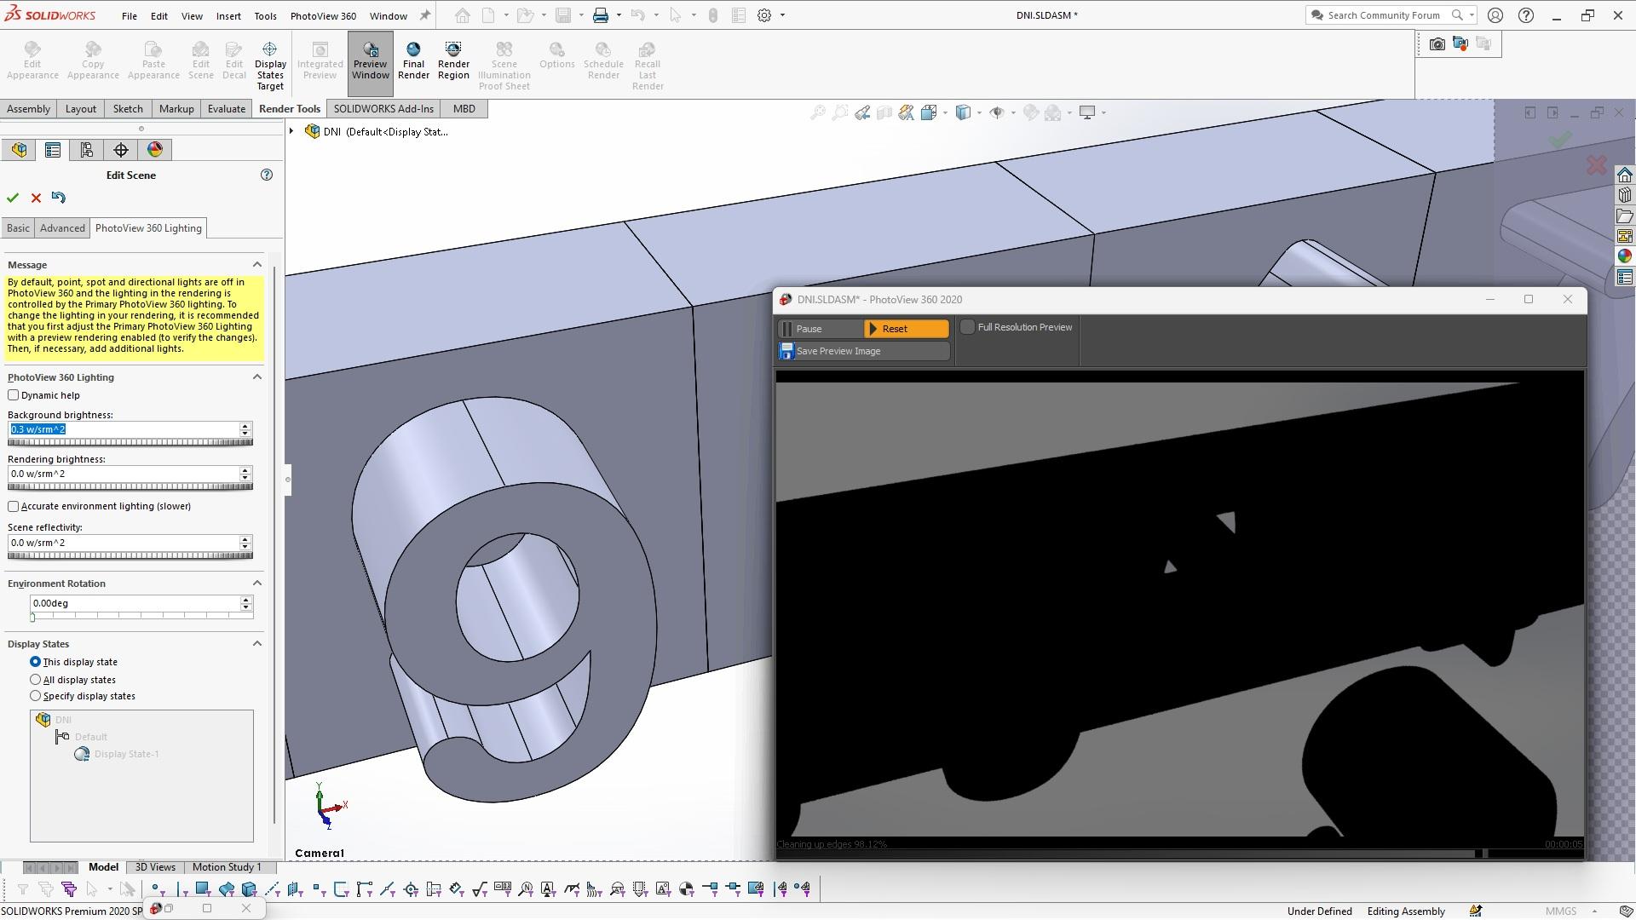Viewport: 1636px width, 920px height.
Task: Click the Background brightness slider track
Action: coord(130,442)
